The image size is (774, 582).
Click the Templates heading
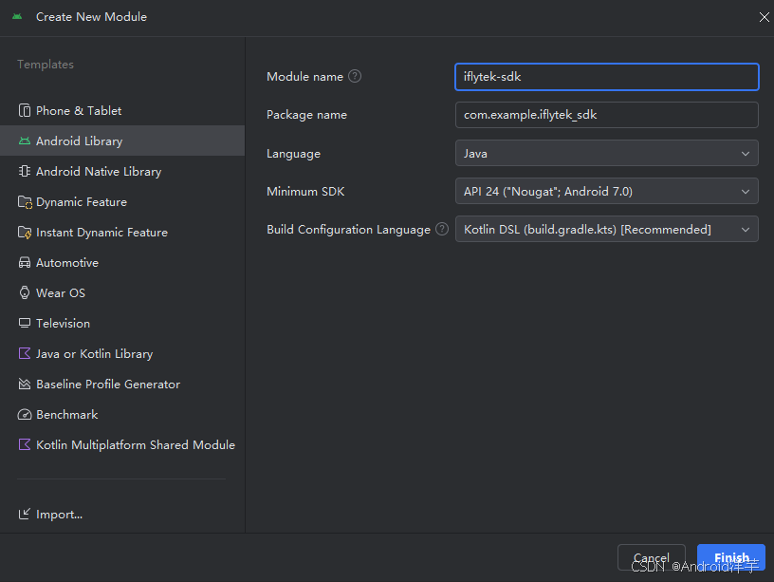[x=46, y=65]
